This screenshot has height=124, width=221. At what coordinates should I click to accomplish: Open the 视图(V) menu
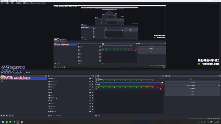pos(12,3)
